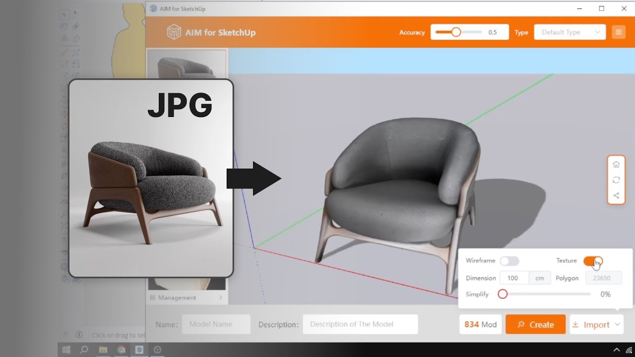Maximize the AIM for SketchUp window

point(601,8)
